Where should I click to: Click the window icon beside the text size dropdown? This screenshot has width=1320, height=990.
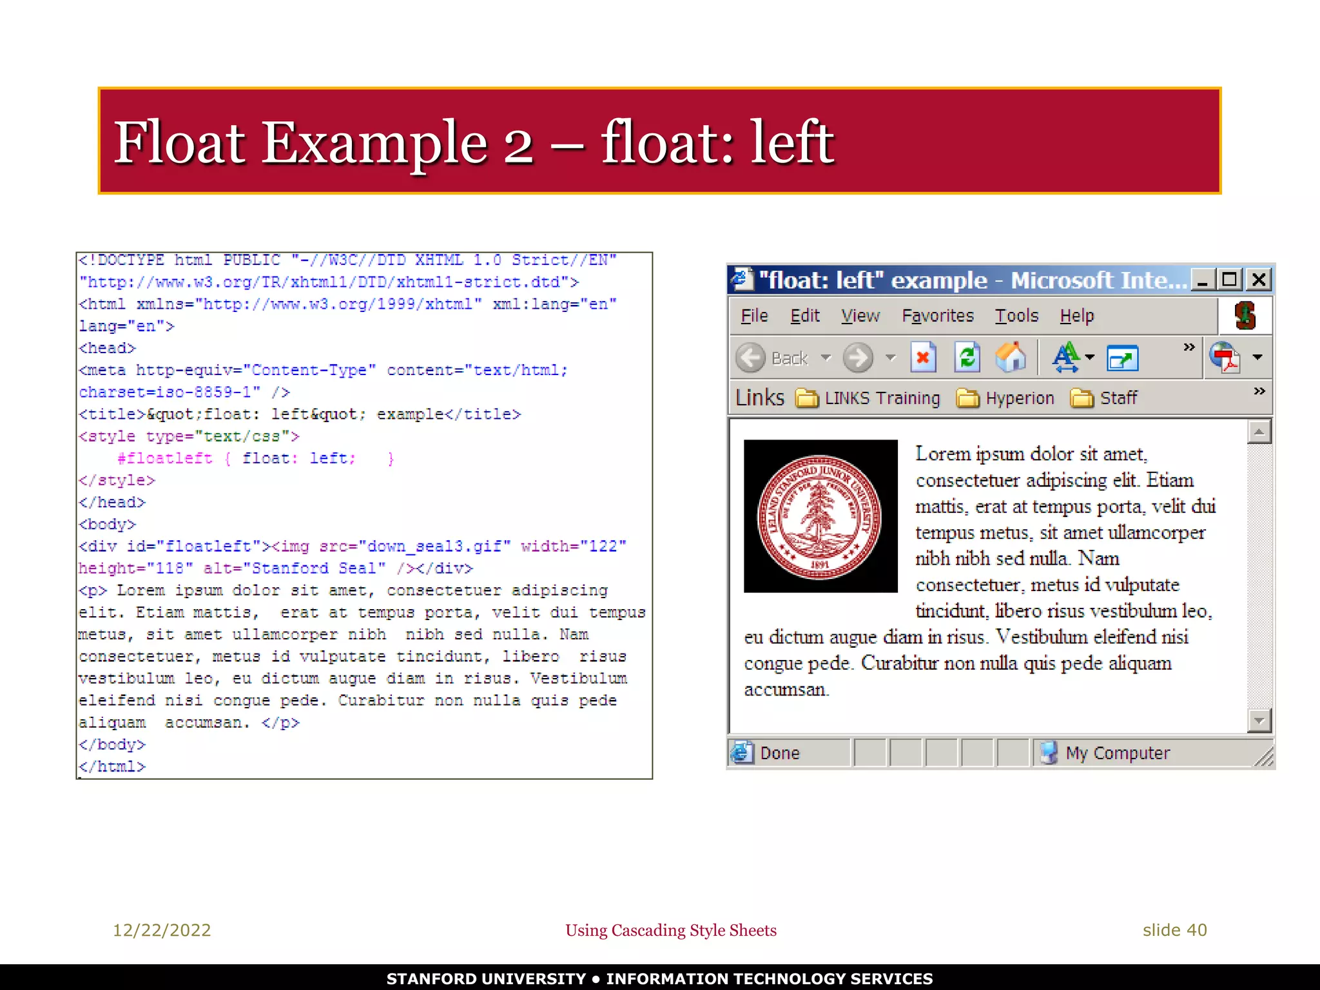coord(1122,358)
